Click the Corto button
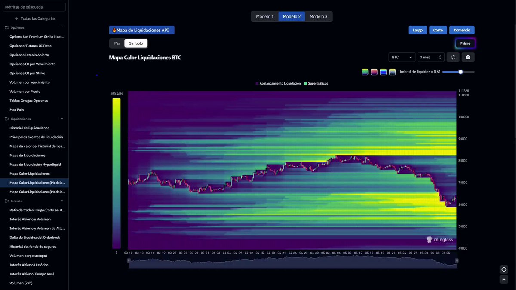Screen dimensions: 516x290 (x=438, y=30)
